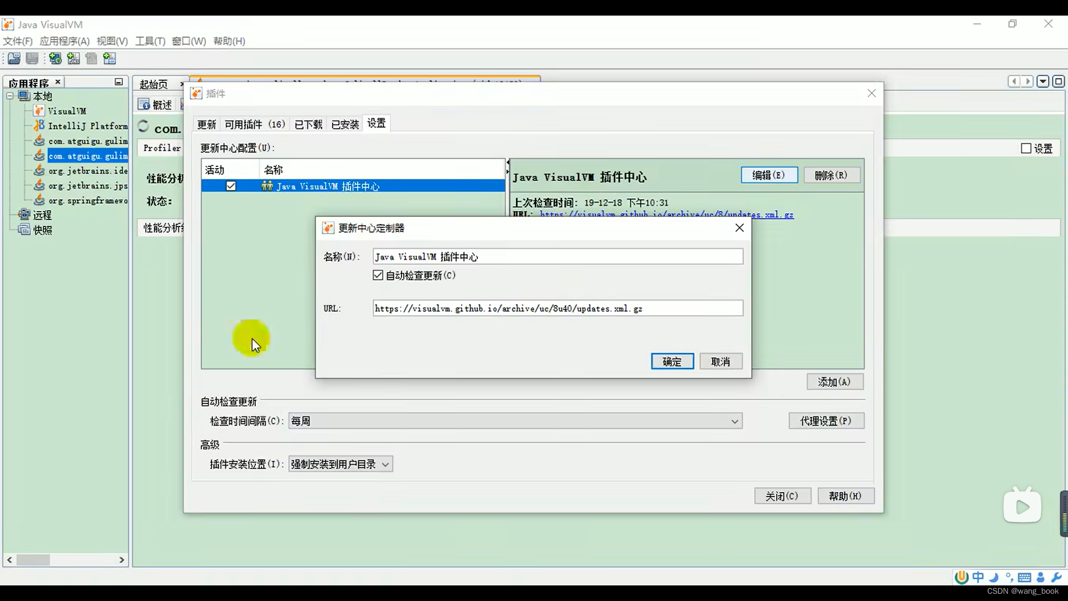Select org.springframework application node
Image resolution: width=1068 pixels, height=601 pixels.
pos(88,201)
